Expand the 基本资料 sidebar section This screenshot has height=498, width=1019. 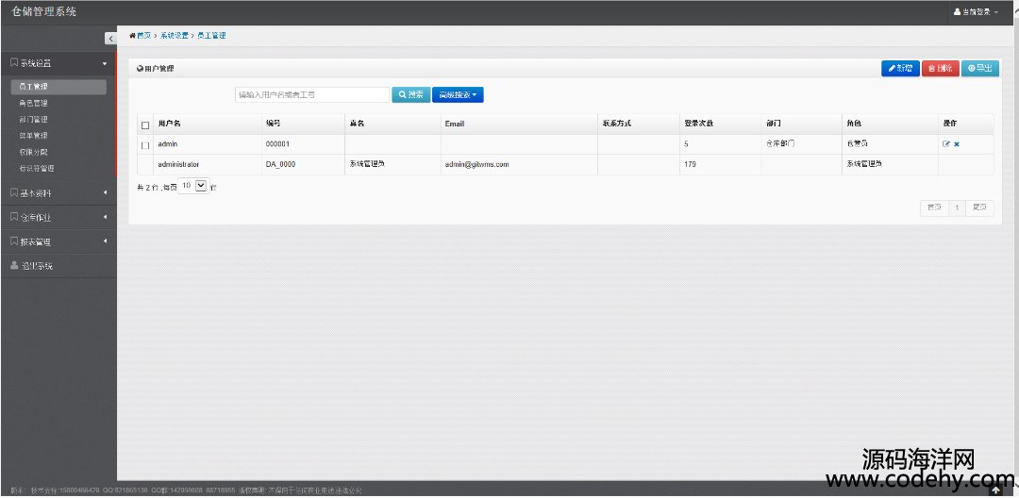point(58,193)
